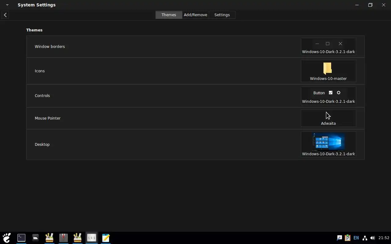Open the Desktop theme chooser thumbnail
The height and width of the screenshot is (244, 391).
pos(328,144)
